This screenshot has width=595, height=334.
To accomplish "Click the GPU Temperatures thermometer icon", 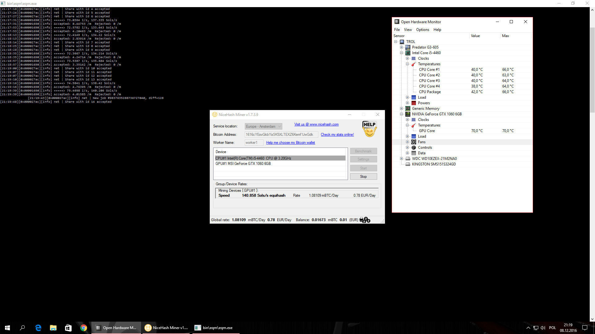I will pyautogui.click(x=414, y=125).
